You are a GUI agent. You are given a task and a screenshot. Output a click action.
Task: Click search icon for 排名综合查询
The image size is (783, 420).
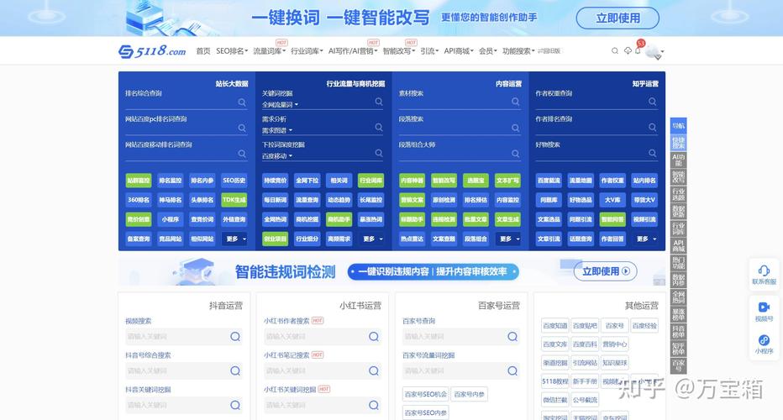tap(242, 102)
